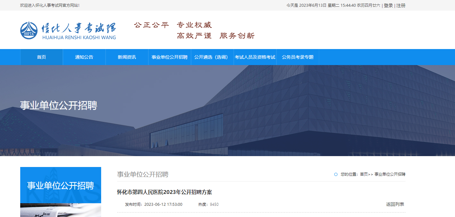Click 事业单位公开招聘 in the breadcrumb
This screenshot has height=217, width=455.
pyautogui.click(x=390, y=174)
